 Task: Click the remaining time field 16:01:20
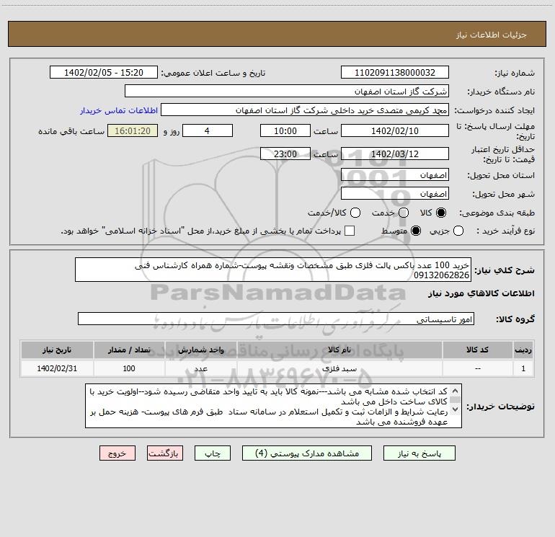pyautogui.click(x=133, y=130)
